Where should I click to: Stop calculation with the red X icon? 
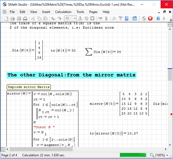[x=150, y=18]
